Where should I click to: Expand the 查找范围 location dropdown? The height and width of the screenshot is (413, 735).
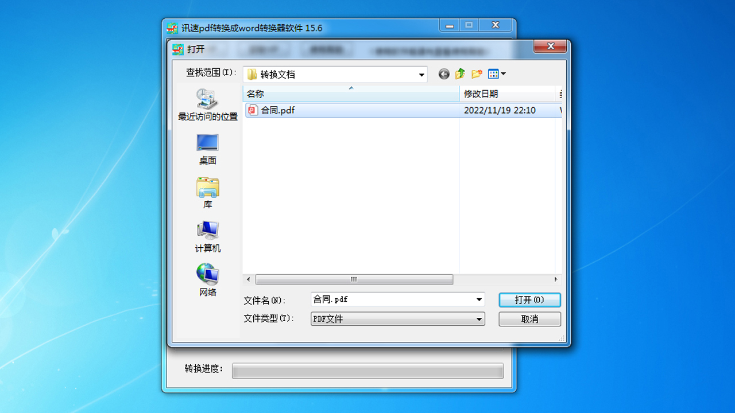pyautogui.click(x=421, y=74)
